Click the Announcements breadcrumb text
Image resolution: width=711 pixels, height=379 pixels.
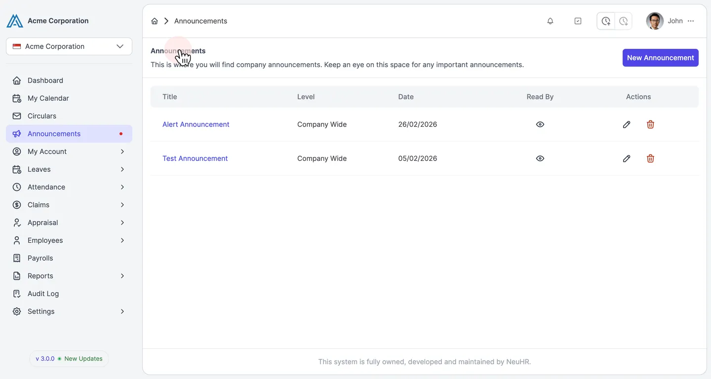200,21
